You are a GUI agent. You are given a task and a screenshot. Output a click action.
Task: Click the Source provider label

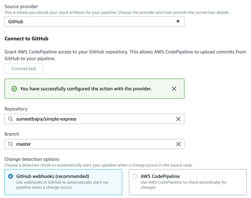[x=21, y=7]
